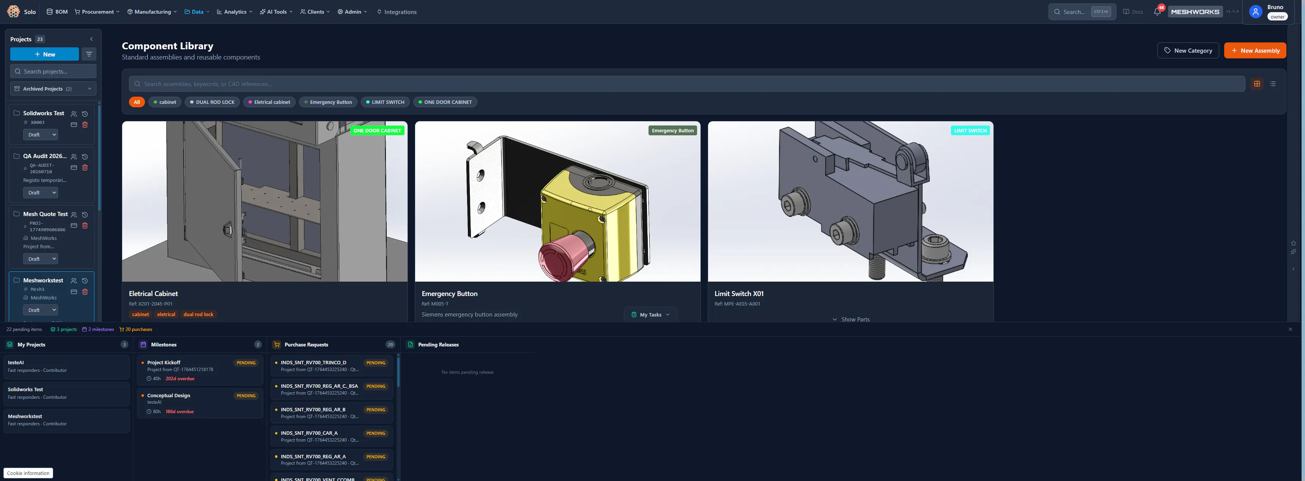View history of QA Audit project
The width and height of the screenshot is (1305, 481).
85,157
